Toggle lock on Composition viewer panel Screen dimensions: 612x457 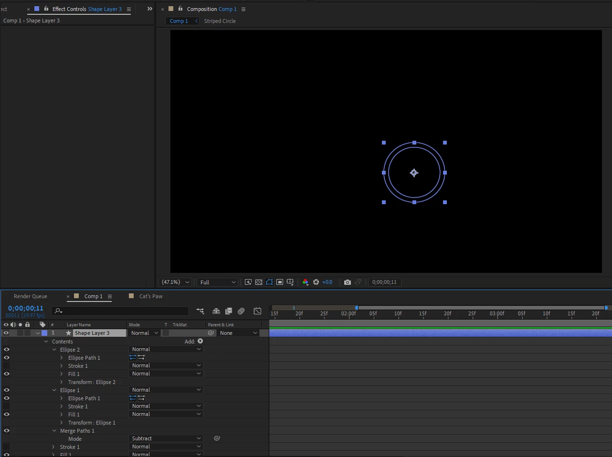pos(180,9)
